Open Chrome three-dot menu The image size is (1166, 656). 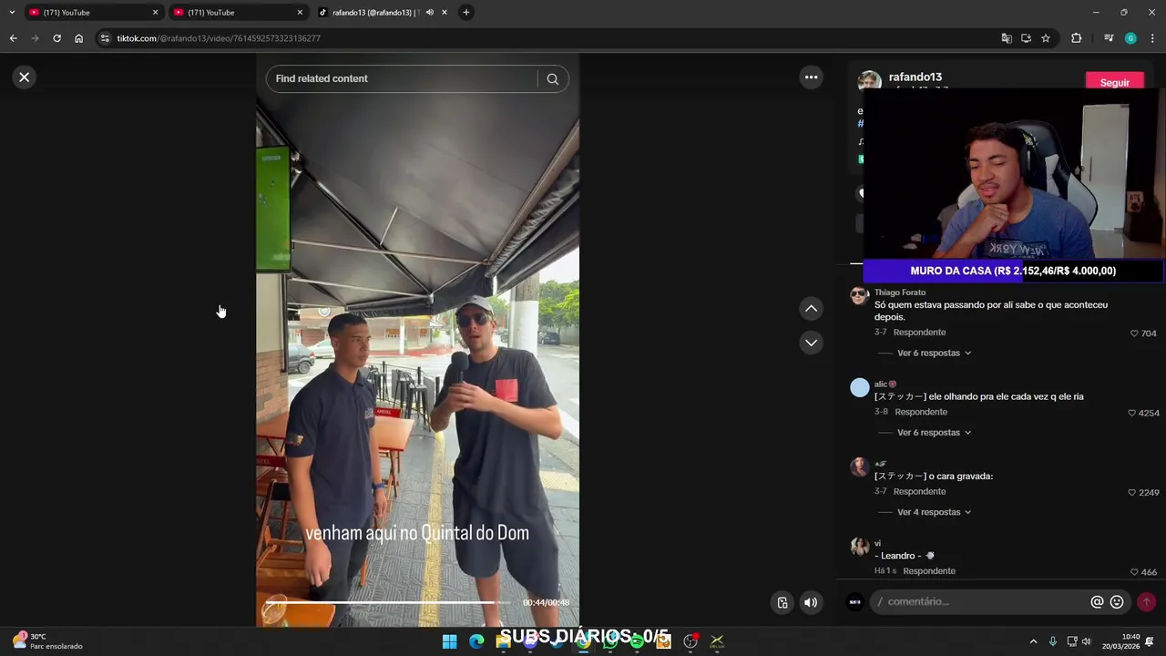point(1153,38)
